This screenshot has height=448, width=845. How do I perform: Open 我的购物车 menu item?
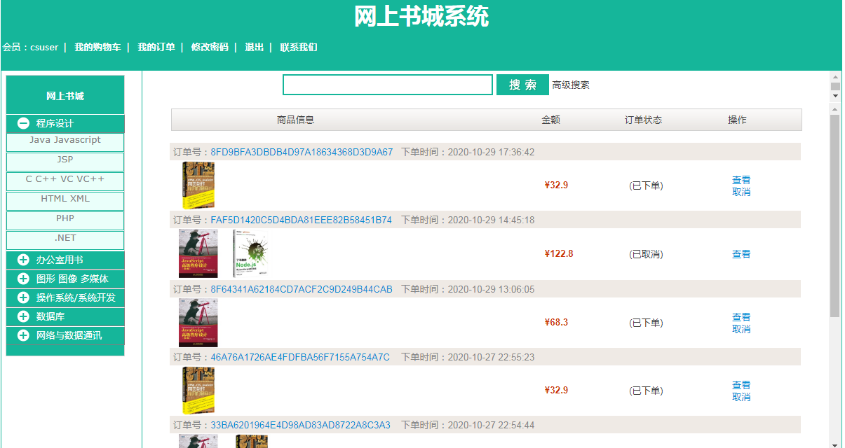coord(97,48)
